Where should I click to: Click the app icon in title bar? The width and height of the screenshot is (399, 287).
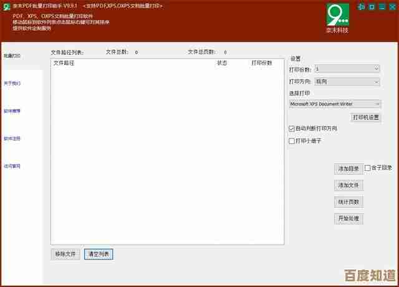coord(5,6)
